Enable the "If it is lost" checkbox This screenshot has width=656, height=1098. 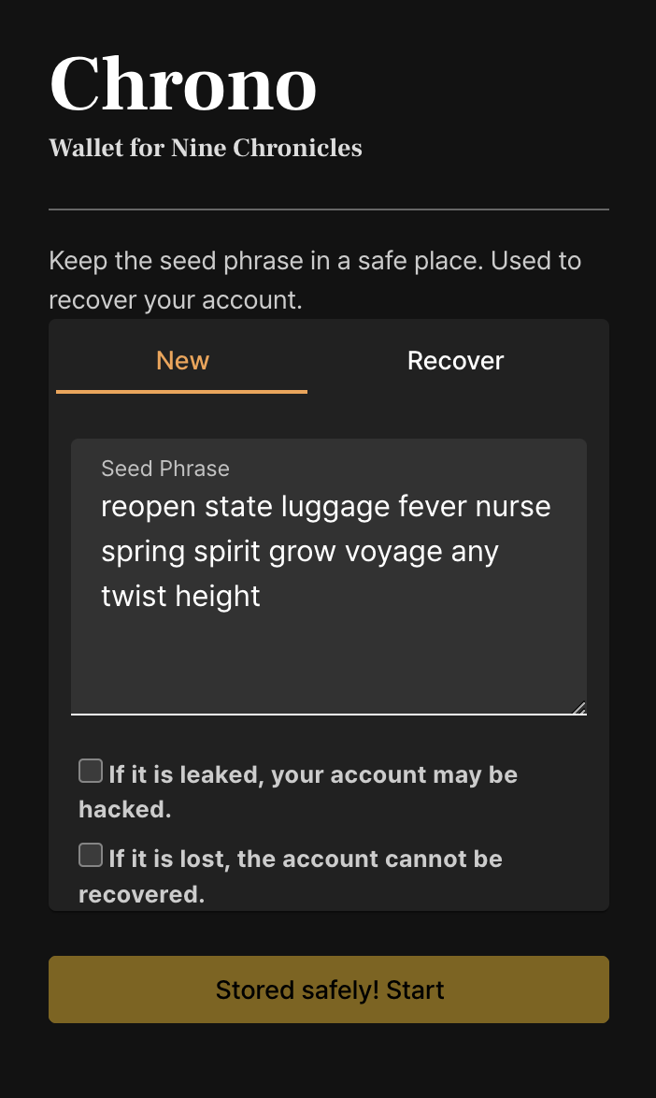(91, 855)
